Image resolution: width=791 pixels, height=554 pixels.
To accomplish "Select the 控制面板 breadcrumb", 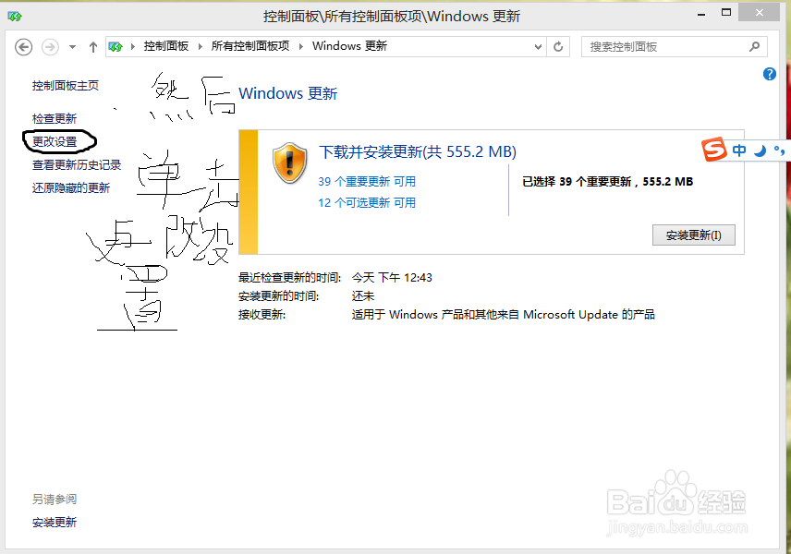I will (x=166, y=46).
